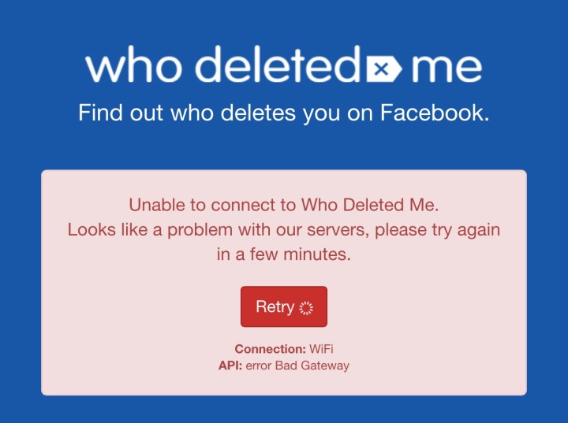Viewport: 568px width, 423px height.
Task: Click 'please try again' in the error message
Action: [x=438, y=231]
